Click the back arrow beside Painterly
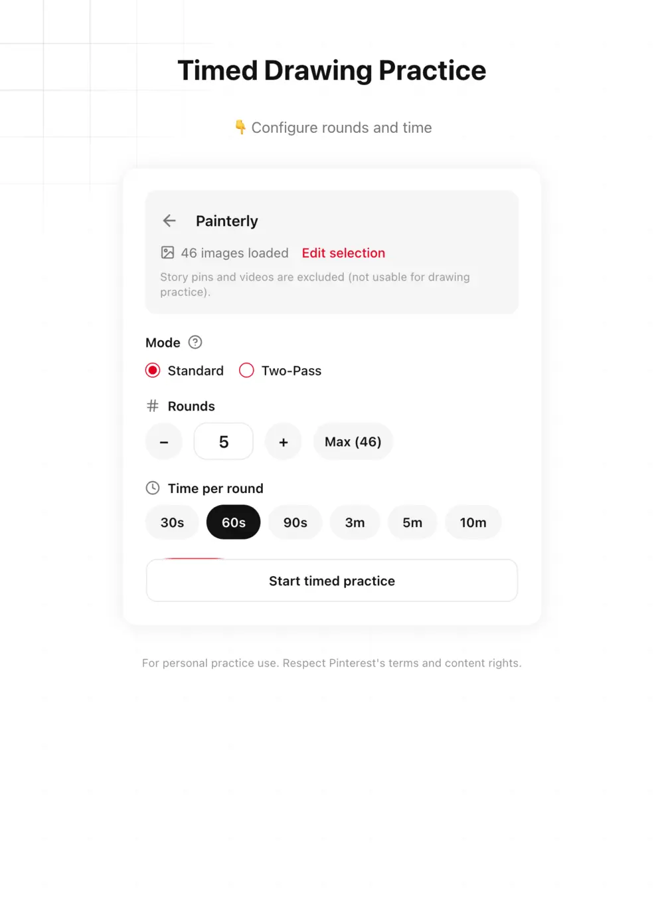The height and width of the screenshot is (915, 664). (x=169, y=221)
